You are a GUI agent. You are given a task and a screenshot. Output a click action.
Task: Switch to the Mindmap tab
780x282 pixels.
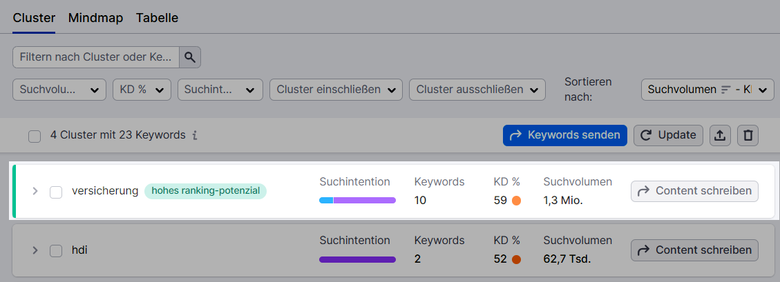click(x=95, y=18)
